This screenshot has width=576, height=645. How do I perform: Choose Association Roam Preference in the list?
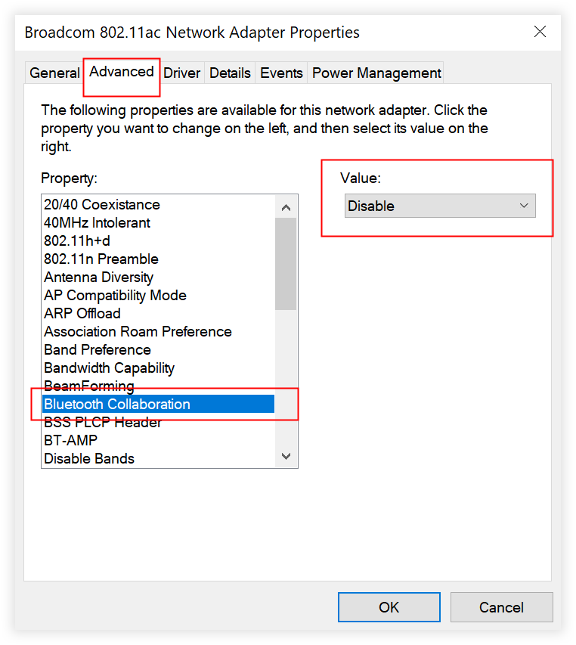click(x=159, y=331)
